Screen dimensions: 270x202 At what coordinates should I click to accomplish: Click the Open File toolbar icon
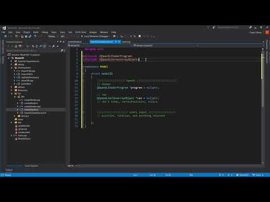pyautogui.click(x=22, y=36)
